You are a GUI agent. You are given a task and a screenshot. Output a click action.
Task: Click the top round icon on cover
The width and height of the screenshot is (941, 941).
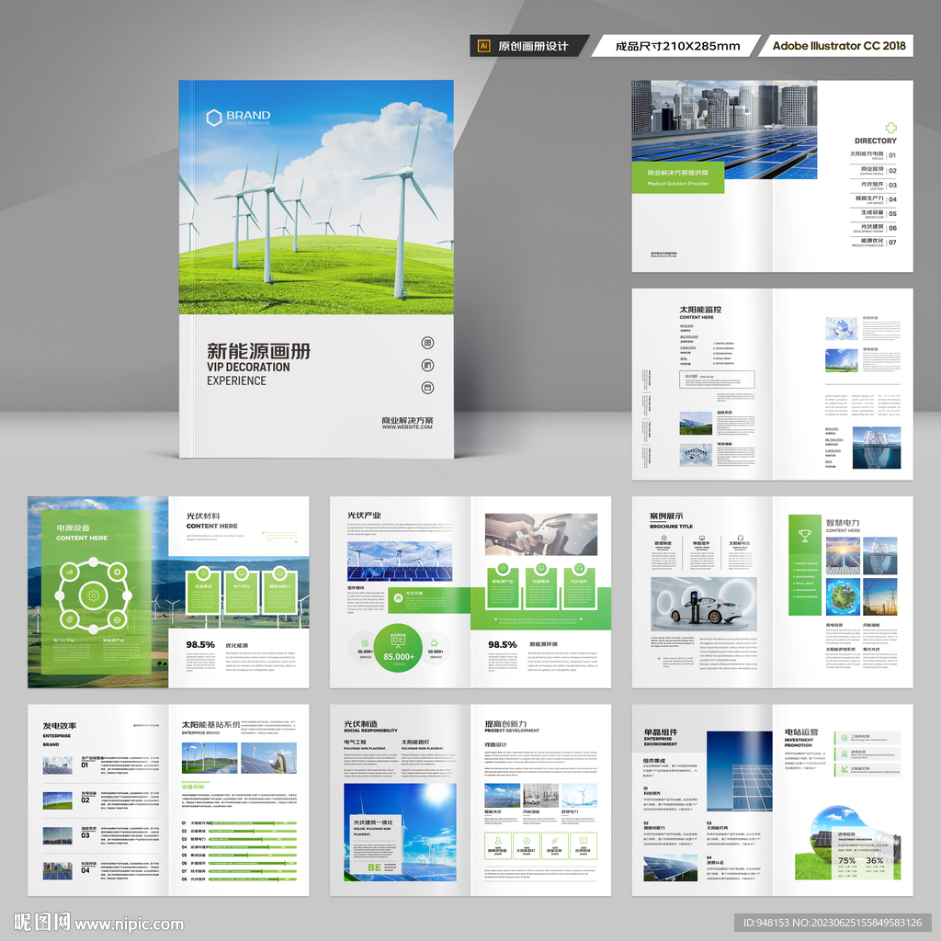tap(428, 344)
